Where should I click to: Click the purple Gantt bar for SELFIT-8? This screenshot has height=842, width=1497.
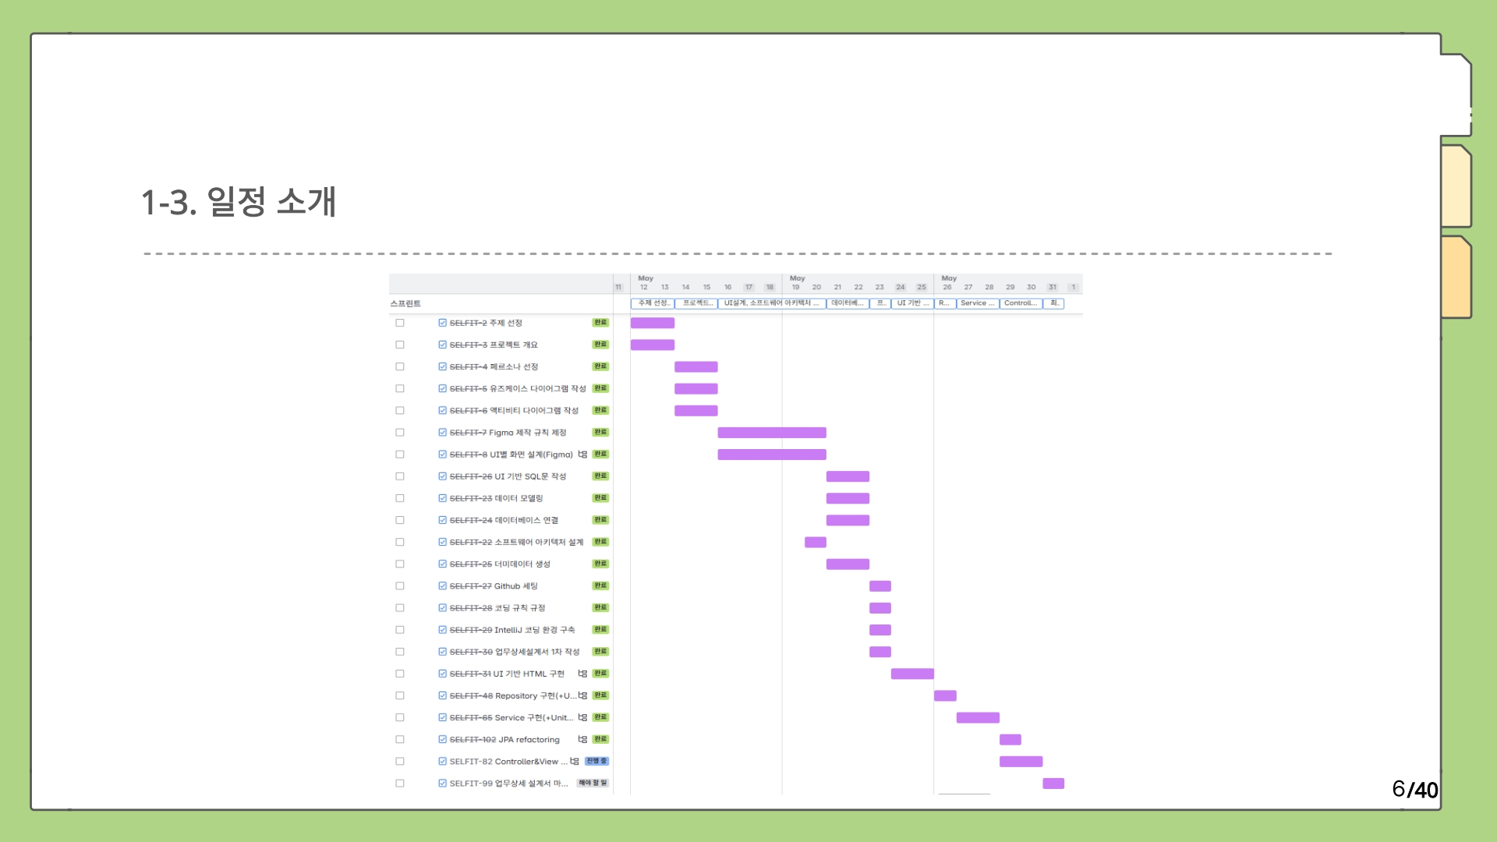(x=771, y=455)
